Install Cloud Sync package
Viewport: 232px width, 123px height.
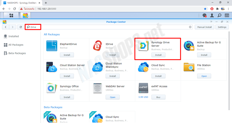point(158,76)
